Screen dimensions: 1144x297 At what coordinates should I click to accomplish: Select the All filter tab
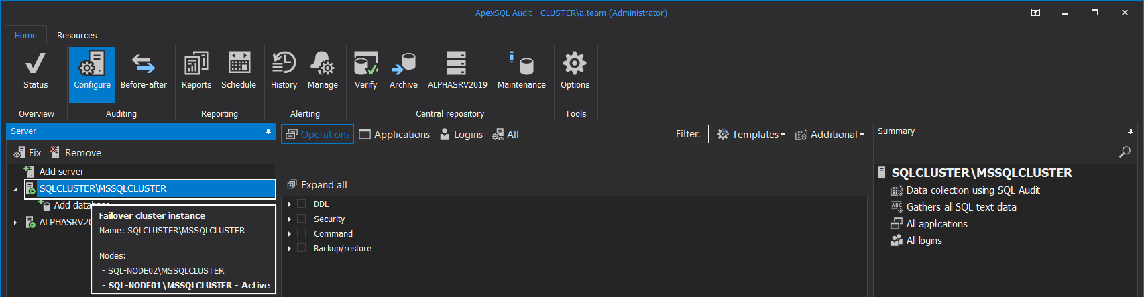(506, 134)
